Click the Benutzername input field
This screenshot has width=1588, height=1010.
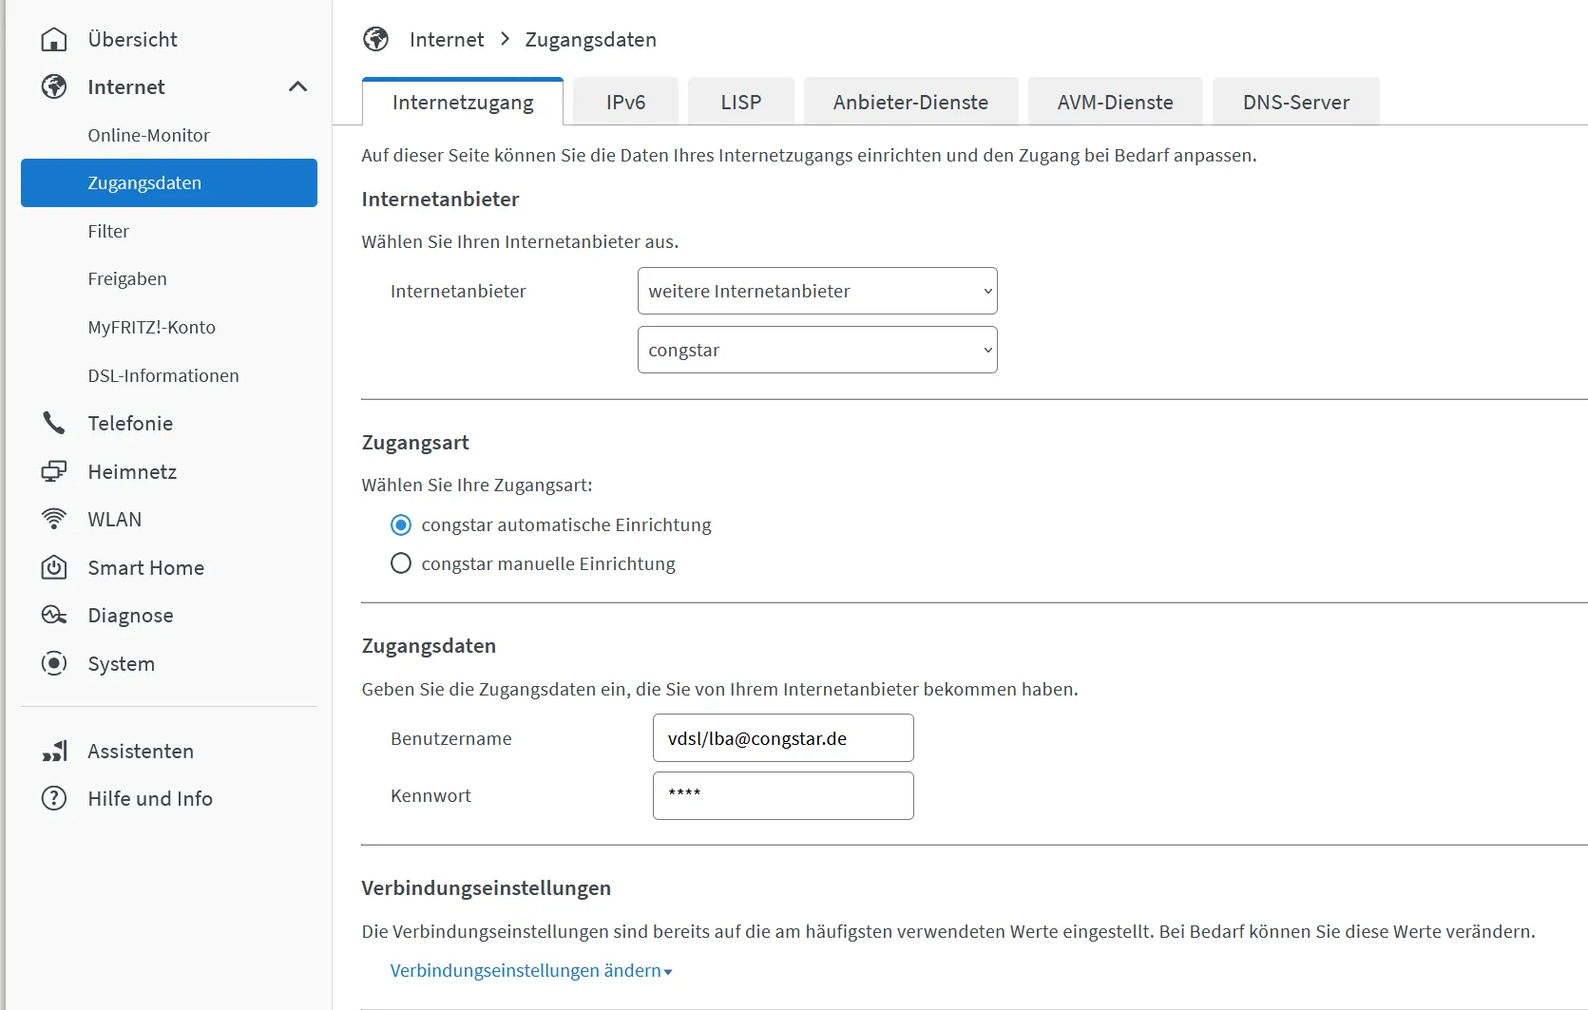point(782,739)
